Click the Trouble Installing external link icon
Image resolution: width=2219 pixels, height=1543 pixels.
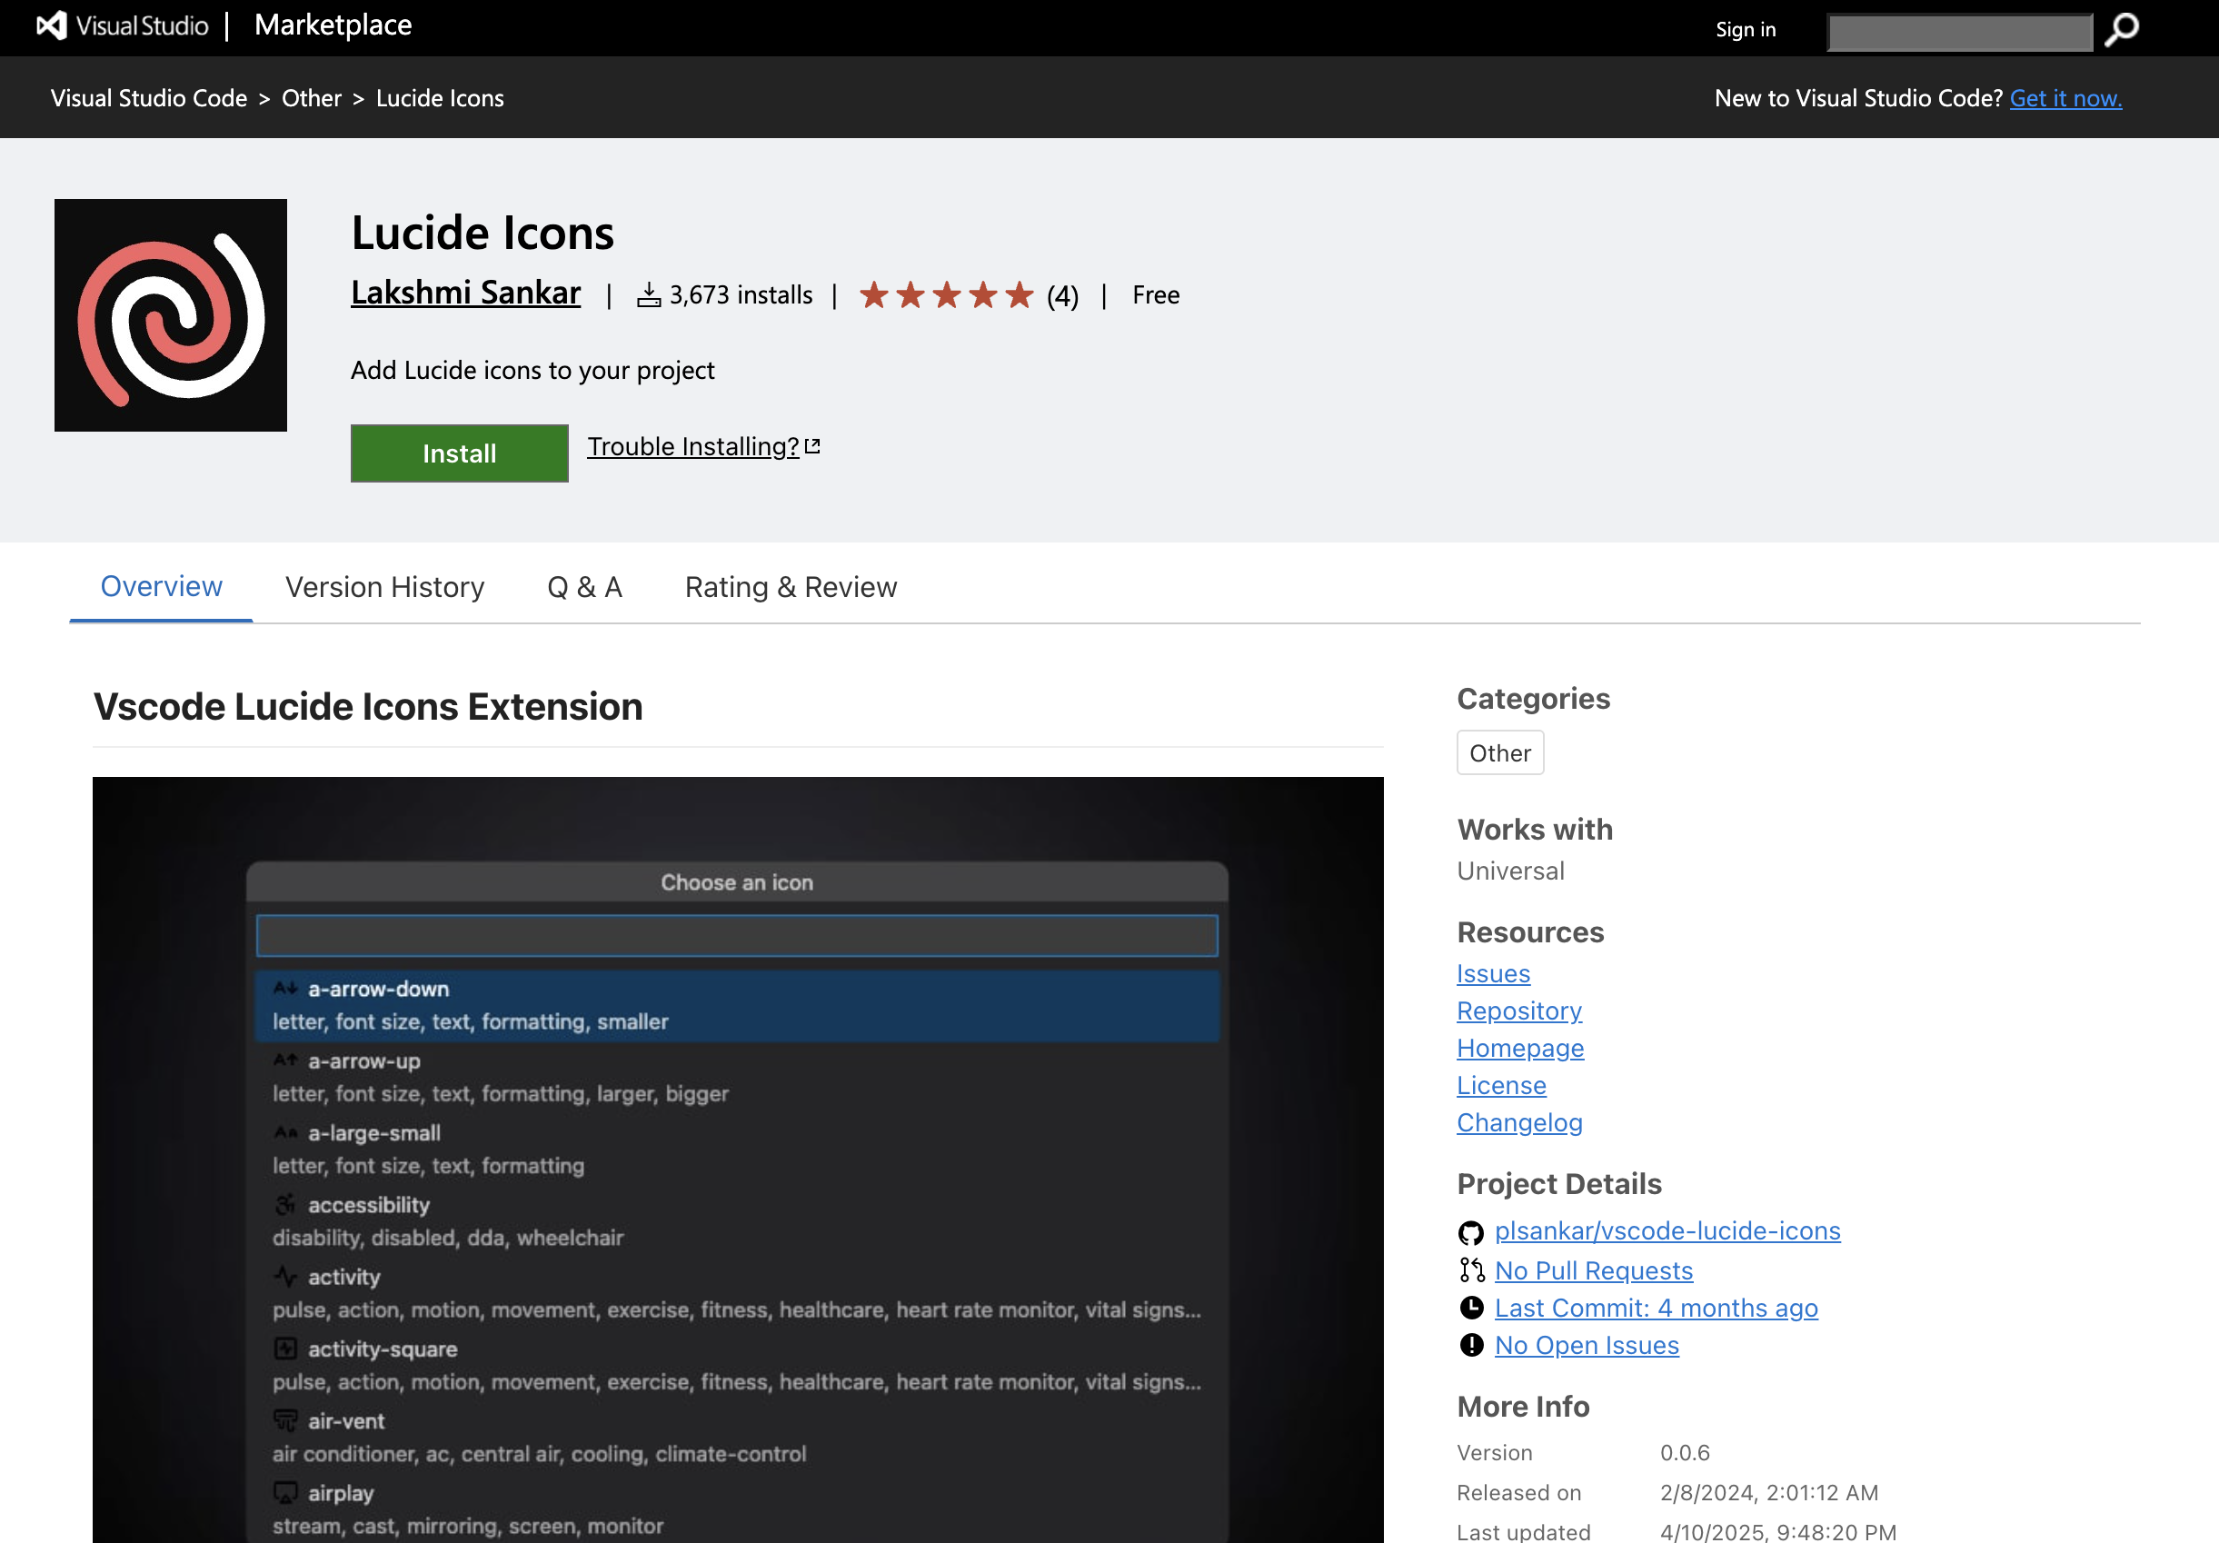pyautogui.click(x=812, y=447)
